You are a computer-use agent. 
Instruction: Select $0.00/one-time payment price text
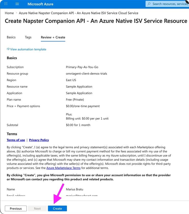(x=83, y=106)
